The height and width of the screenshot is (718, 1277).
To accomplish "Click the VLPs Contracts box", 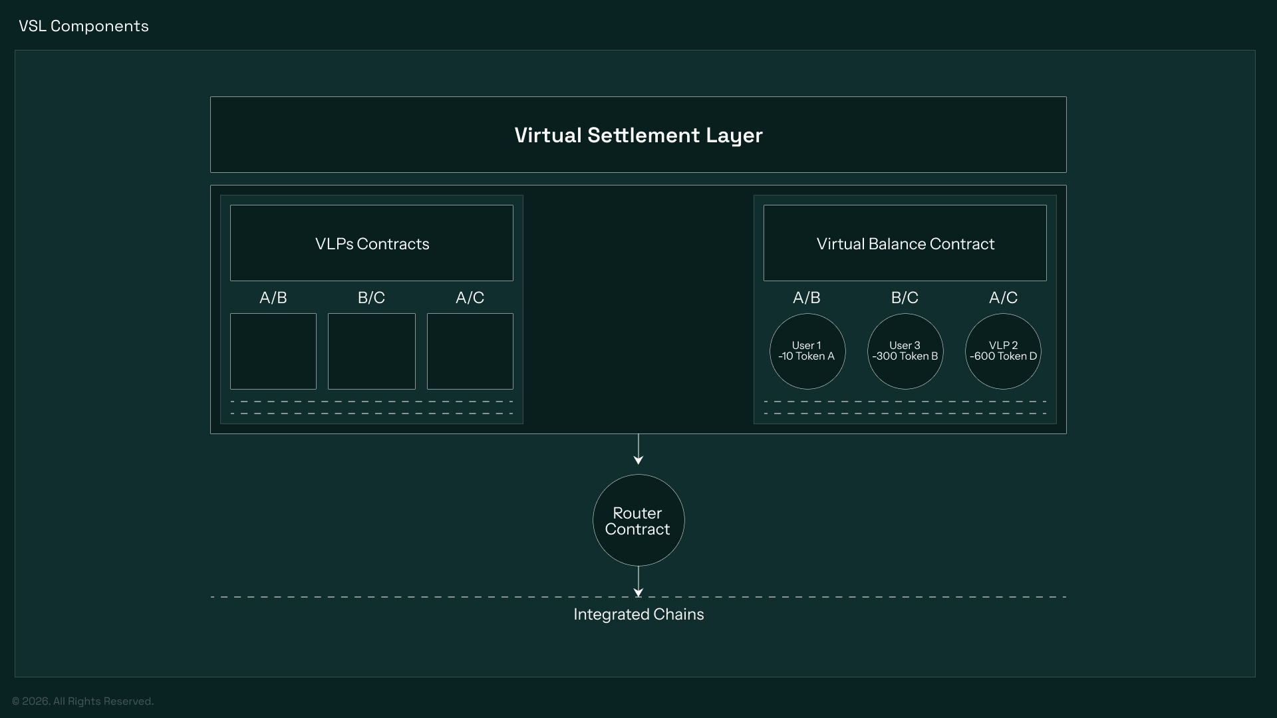I will 372,243.
